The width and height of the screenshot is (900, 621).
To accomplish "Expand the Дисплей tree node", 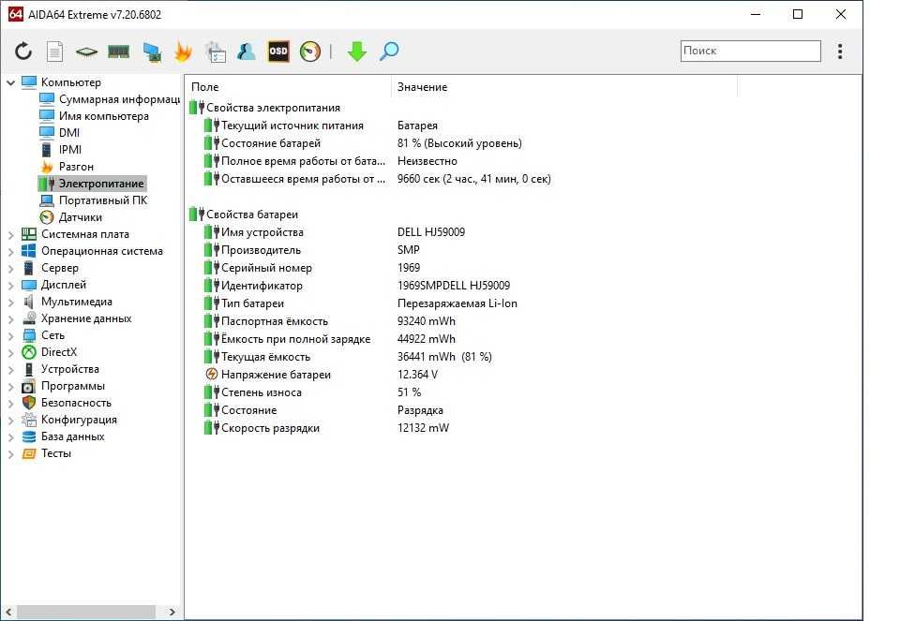I will [x=10, y=285].
